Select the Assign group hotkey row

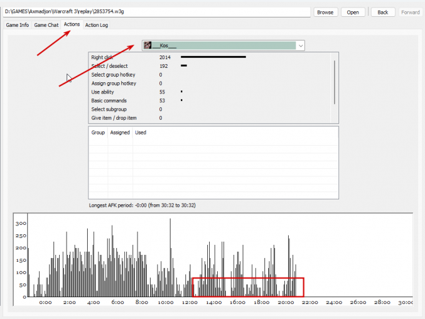click(x=210, y=83)
